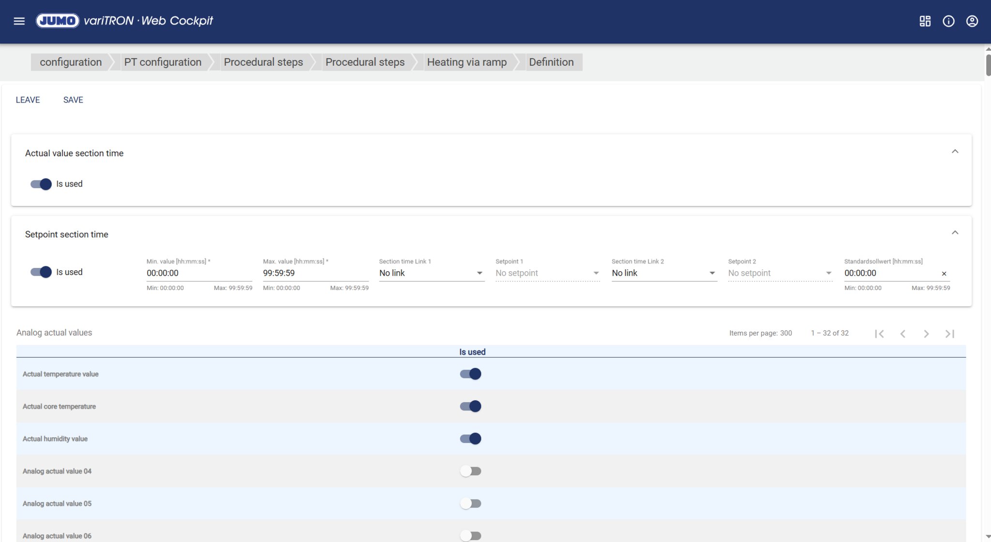Go to next page of analog values
Screen dimensions: 991x542
[926, 334]
